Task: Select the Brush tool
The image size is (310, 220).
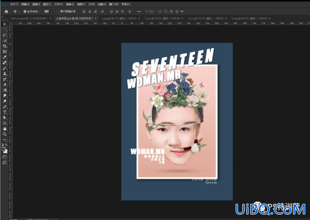Action: point(4,68)
